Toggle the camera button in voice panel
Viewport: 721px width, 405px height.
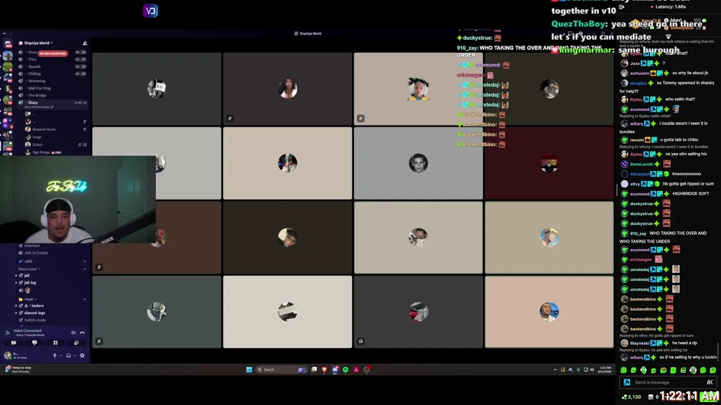(x=14, y=343)
